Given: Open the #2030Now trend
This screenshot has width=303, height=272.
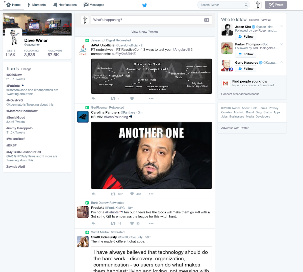Looking at the screenshot, I should pos(14,75).
